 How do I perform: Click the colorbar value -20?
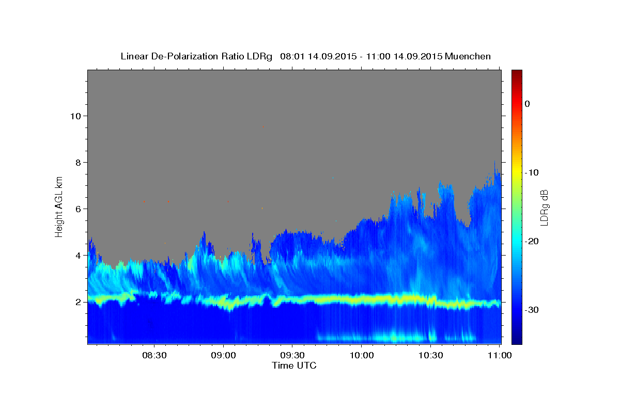(532, 241)
